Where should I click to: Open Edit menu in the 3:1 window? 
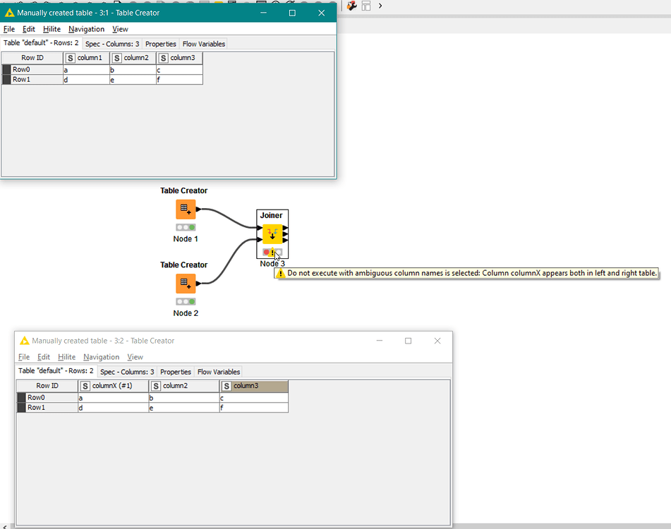point(29,29)
